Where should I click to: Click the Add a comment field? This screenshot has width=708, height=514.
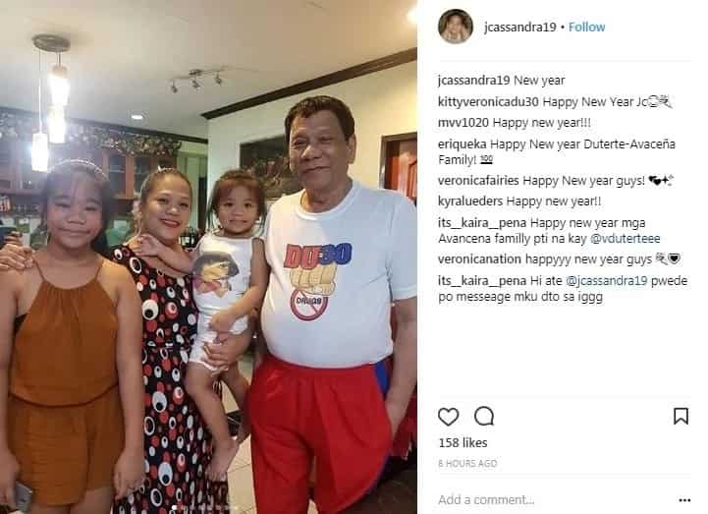tap(556, 499)
